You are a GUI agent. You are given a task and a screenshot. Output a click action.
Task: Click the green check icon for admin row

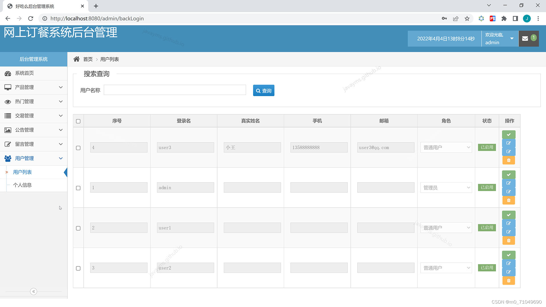[508, 175]
